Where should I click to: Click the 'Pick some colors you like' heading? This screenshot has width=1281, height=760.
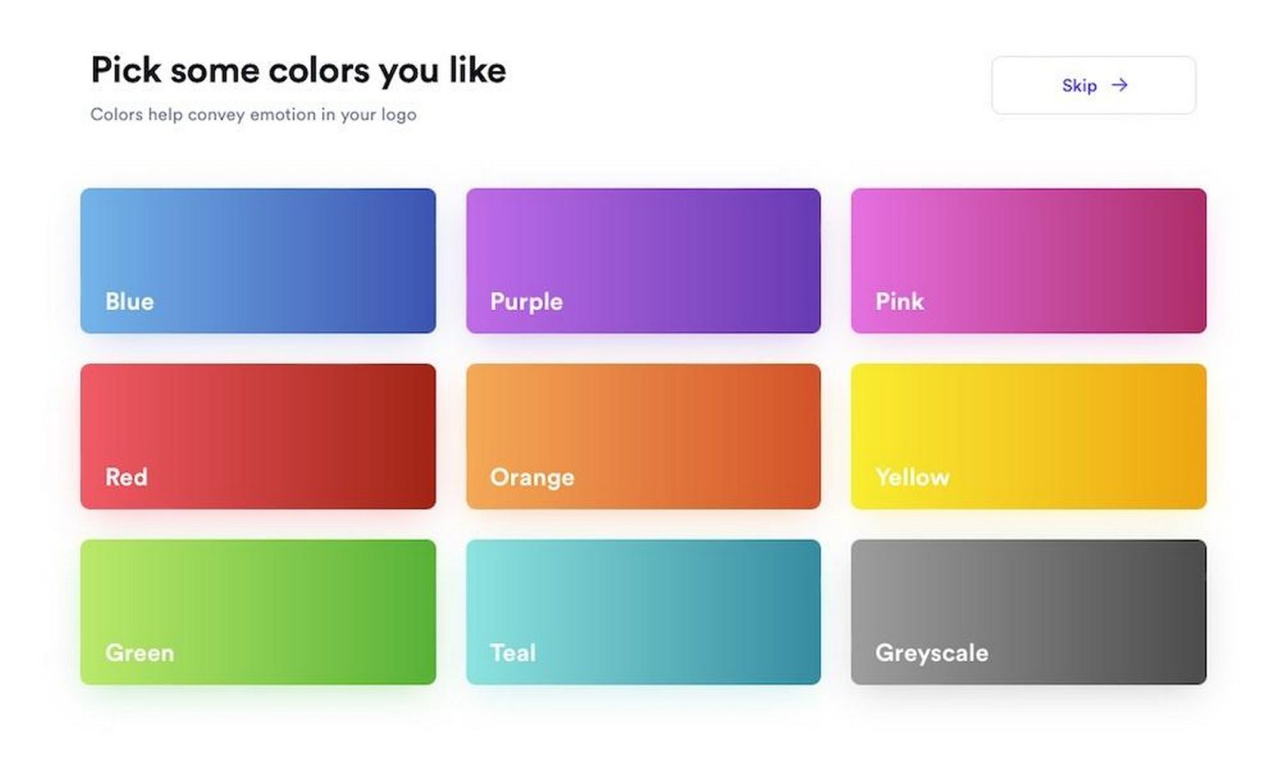click(298, 70)
